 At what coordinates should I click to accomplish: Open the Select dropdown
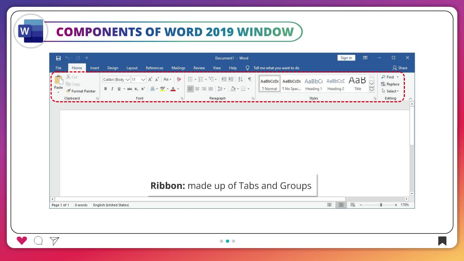(x=390, y=91)
